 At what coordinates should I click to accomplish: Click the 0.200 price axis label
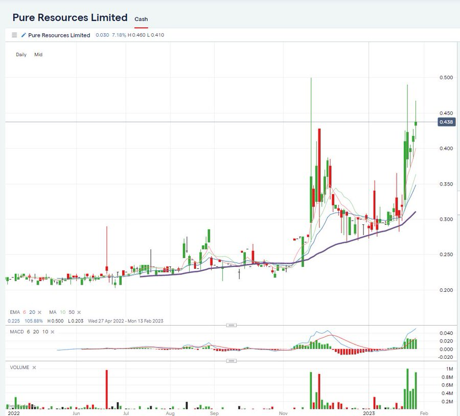coord(446,290)
